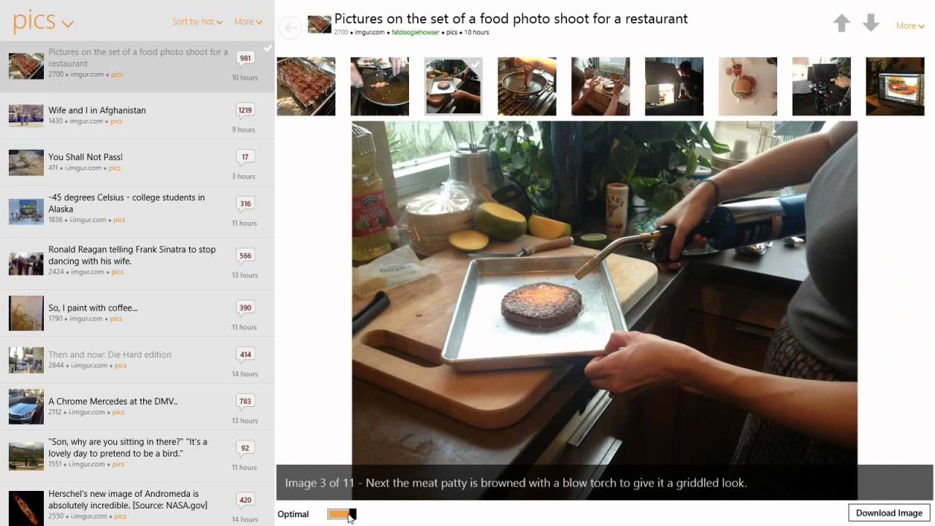Expand the More menu in the sidebar

248,22
